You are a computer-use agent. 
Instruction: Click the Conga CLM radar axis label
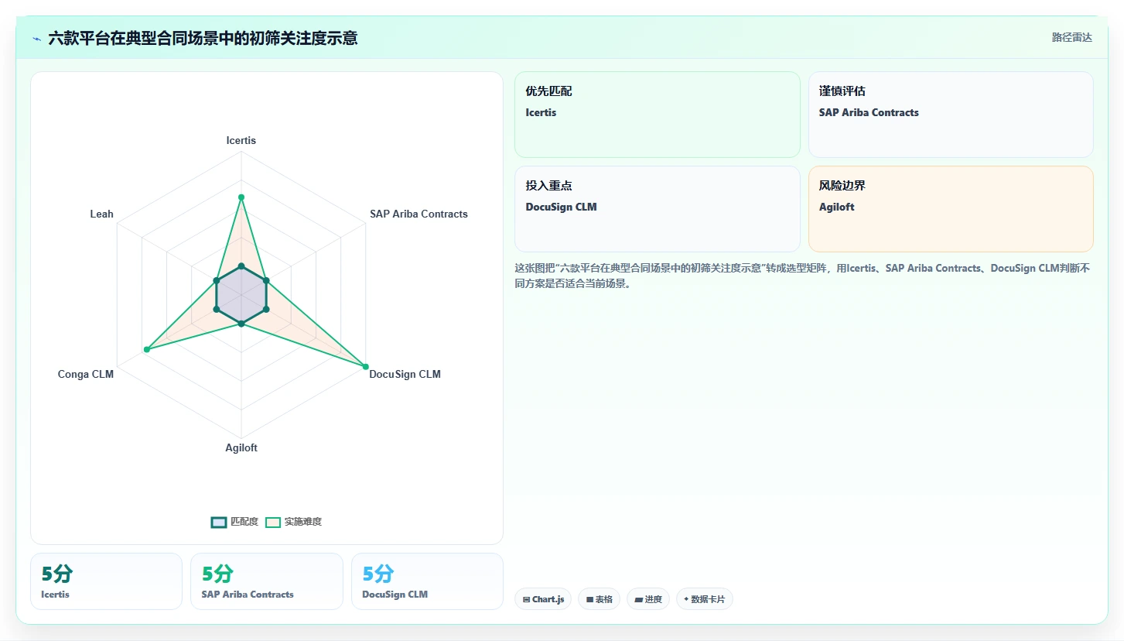[86, 374]
